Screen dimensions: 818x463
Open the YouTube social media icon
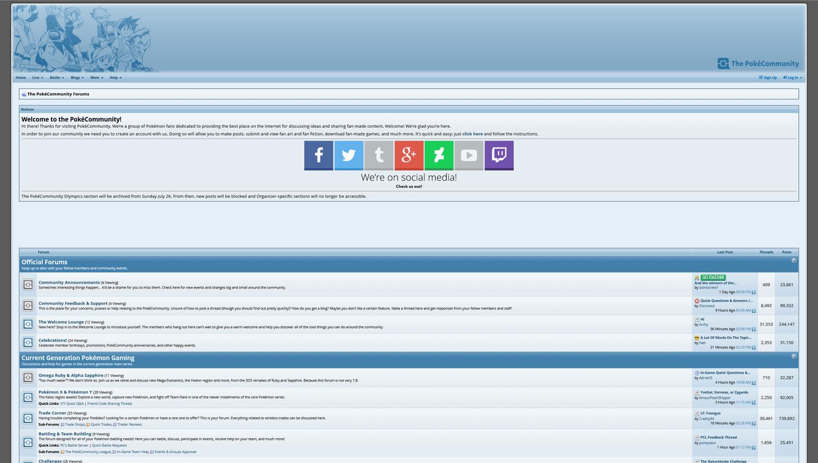[469, 155]
